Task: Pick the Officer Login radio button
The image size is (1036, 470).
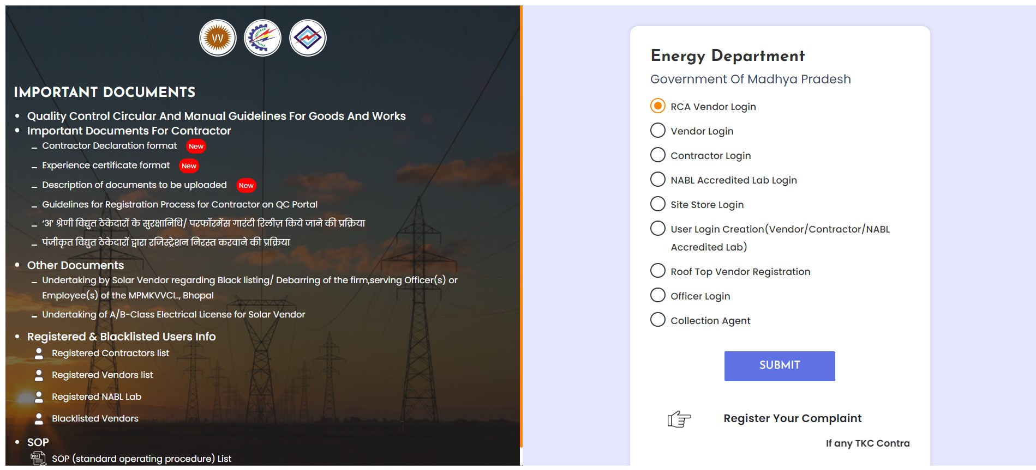Action: click(658, 296)
